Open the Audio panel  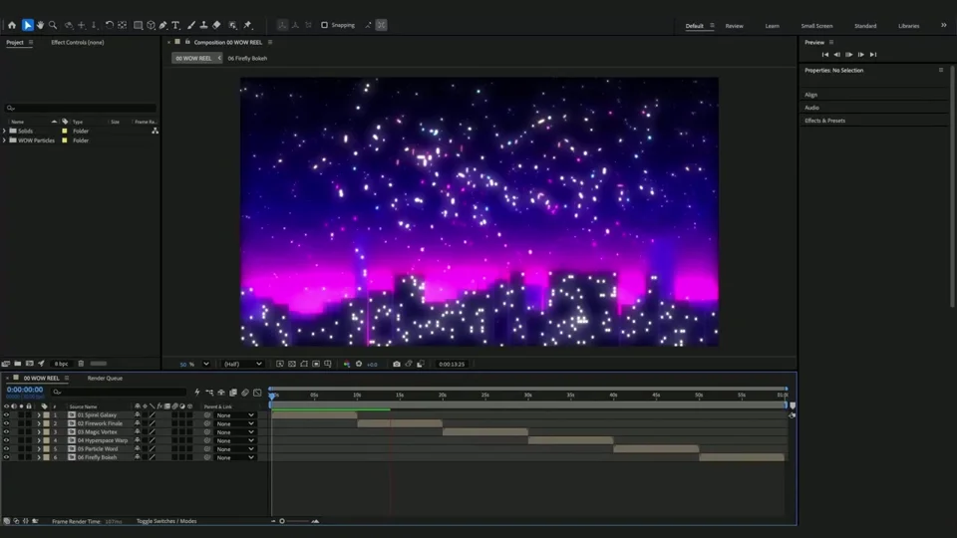[811, 108]
